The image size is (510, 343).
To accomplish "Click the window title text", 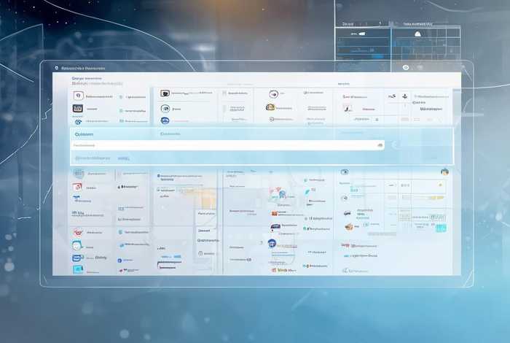I will [x=84, y=68].
